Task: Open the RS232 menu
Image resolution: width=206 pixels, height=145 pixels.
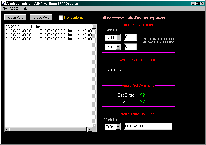Action: click(14, 8)
